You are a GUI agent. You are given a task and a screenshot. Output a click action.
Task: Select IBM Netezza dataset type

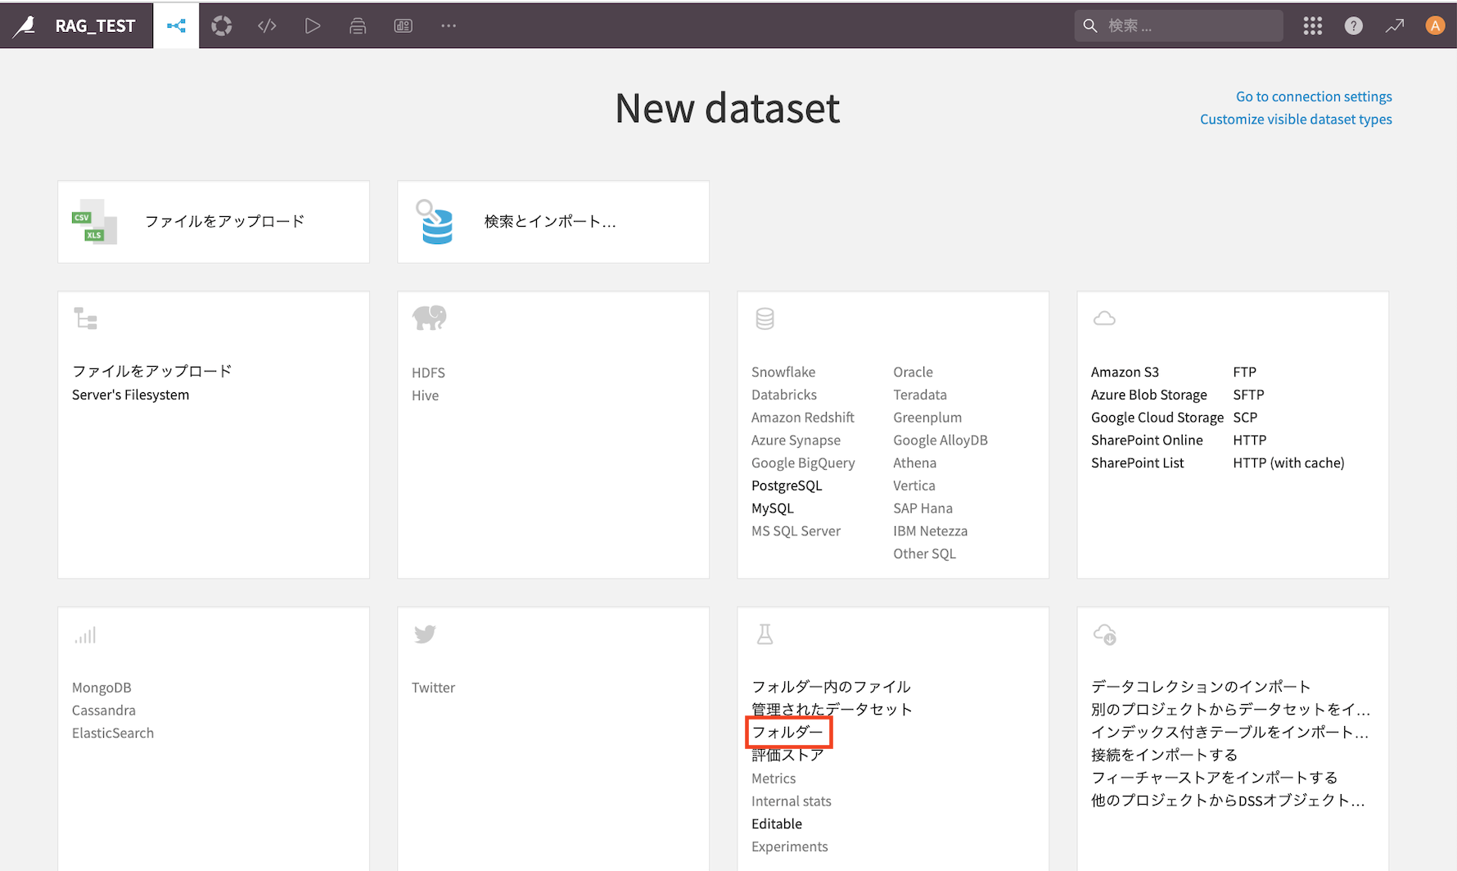click(930, 531)
